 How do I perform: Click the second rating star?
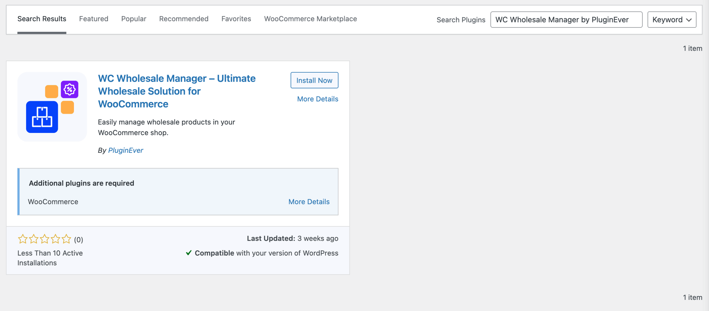pyautogui.click(x=34, y=239)
